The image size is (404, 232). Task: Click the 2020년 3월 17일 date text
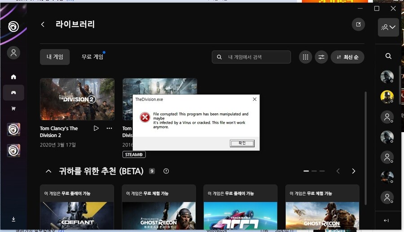click(x=58, y=145)
